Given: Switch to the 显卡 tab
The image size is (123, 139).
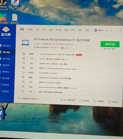Looking at the screenshot, I should (x=44, y=30).
